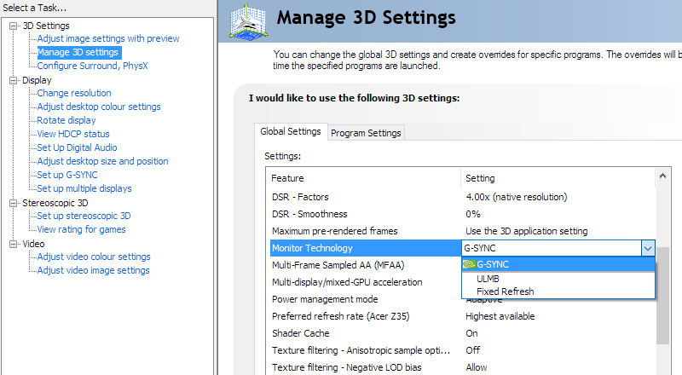
Task: Choose Fixed Refresh from the dropdown list
Action: [505, 291]
